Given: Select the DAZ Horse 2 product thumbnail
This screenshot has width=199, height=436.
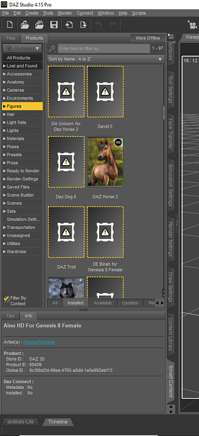Looking at the screenshot, I should click(x=105, y=162).
